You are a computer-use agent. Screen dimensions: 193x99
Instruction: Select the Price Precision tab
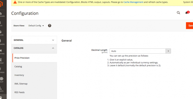pos(35,58)
